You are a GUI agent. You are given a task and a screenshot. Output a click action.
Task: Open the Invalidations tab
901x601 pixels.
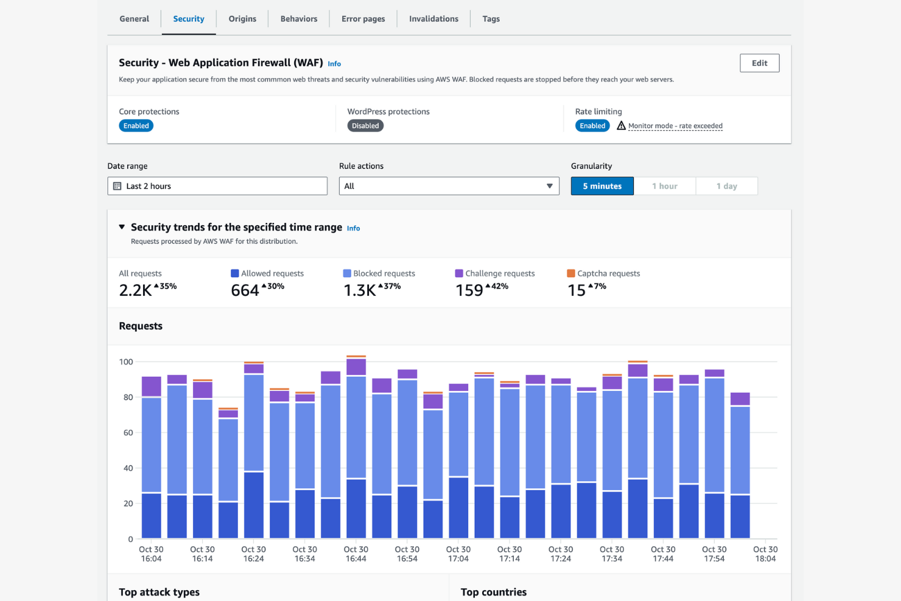coord(433,18)
